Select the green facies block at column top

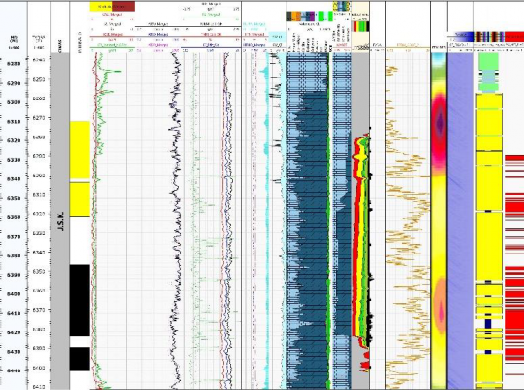(489, 61)
